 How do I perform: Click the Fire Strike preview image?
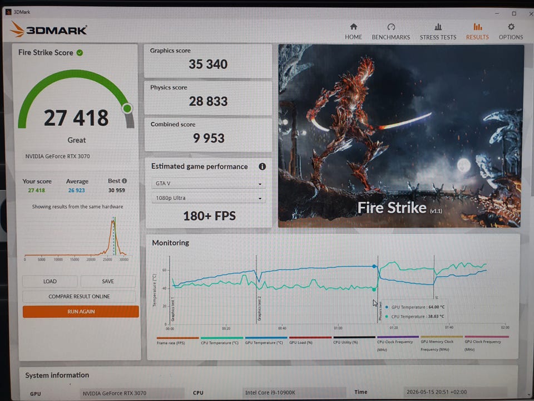pyautogui.click(x=400, y=136)
